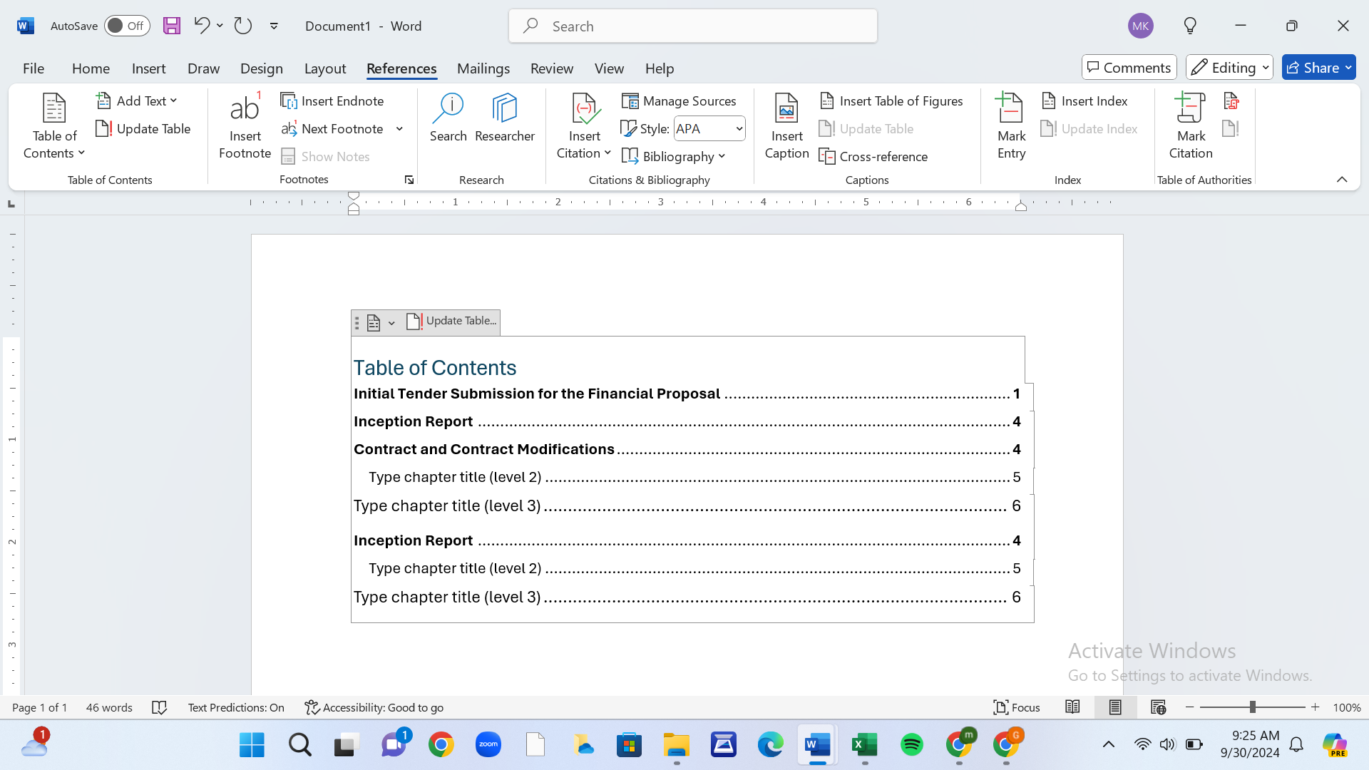Toggle the AutoSave switch
Screen dimensions: 1369x770
coord(127,26)
